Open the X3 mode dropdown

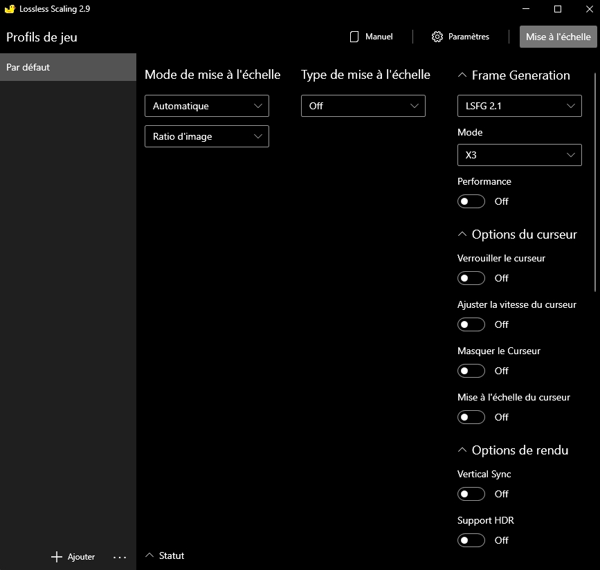tap(519, 155)
